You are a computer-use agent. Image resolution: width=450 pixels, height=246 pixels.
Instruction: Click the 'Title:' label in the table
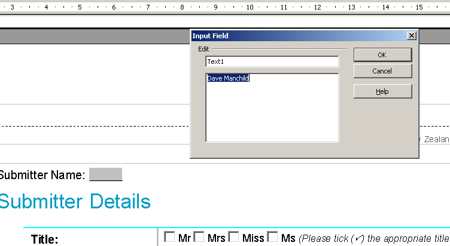pyautogui.click(x=45, y=239)
